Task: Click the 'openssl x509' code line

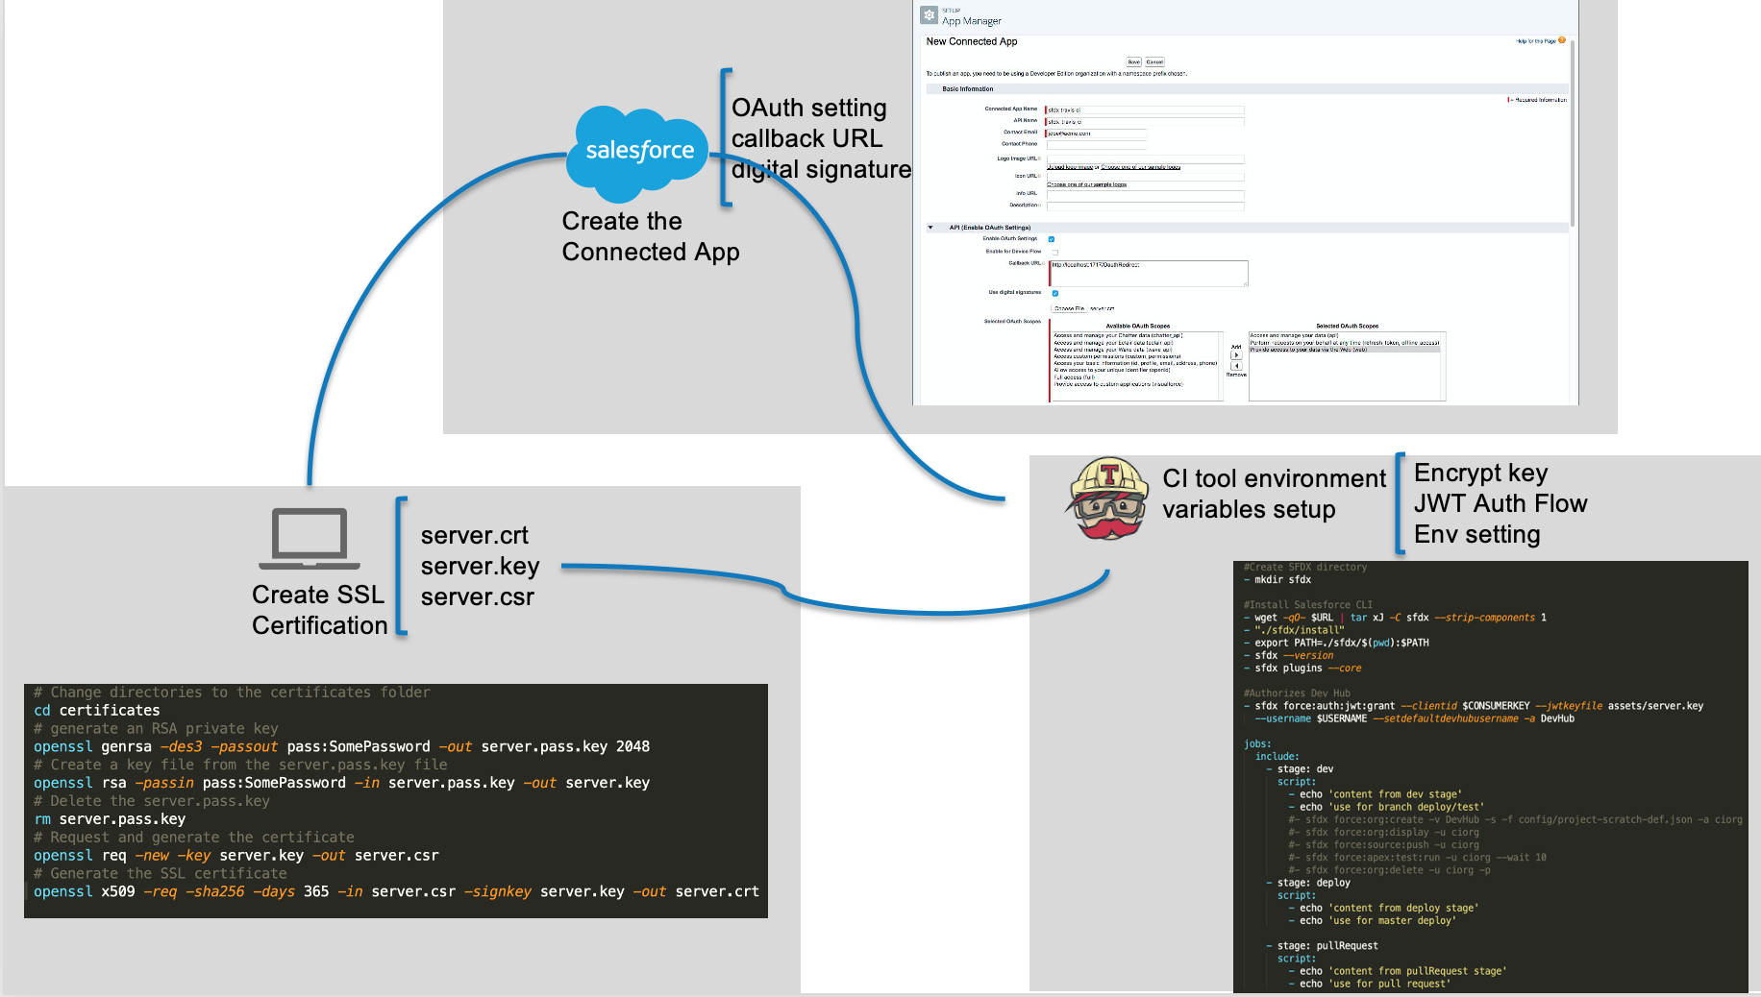Action: point(396,892)
